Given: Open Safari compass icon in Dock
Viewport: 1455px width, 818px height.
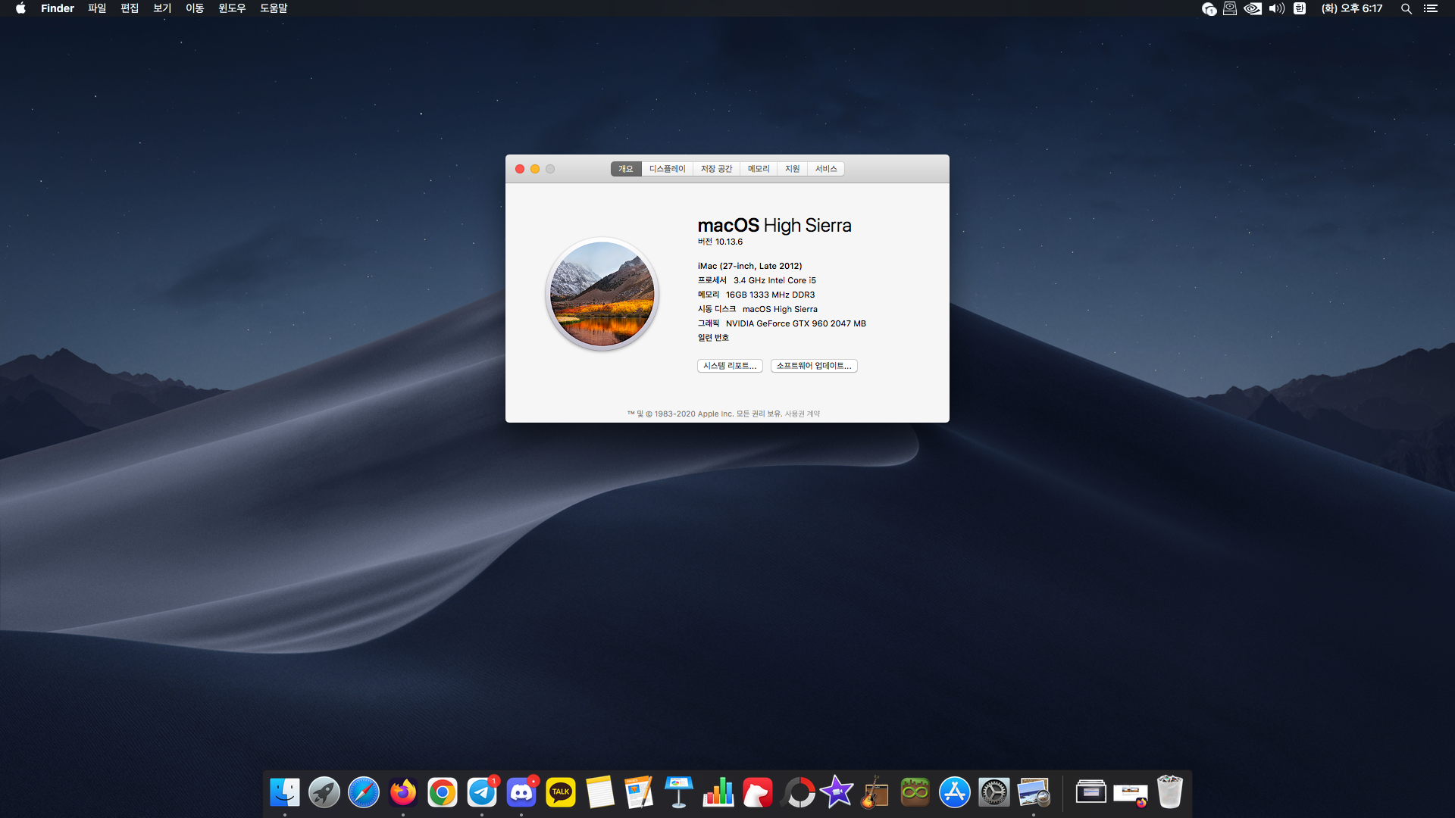Looking at the screenshot, I should pos(364,793).
